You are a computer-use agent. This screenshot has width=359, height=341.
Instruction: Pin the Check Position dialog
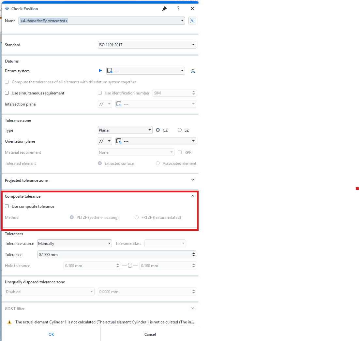(x=164, y=9)
